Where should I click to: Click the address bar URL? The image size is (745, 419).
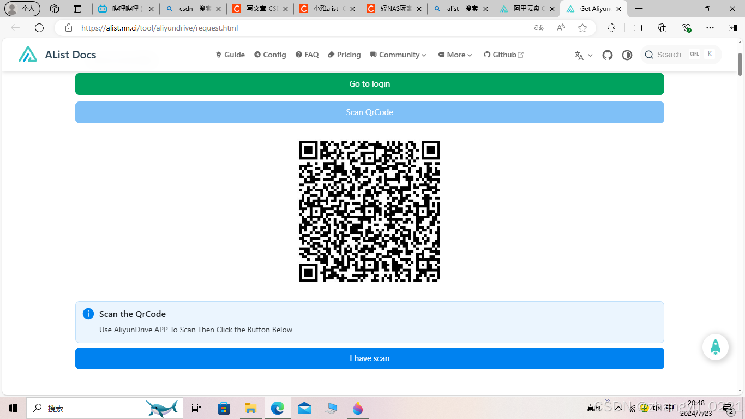click(159, 28)
